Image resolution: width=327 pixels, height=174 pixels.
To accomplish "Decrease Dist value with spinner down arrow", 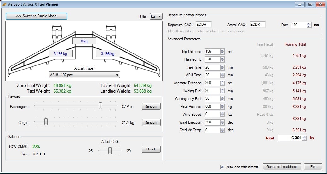I will (x=309, y=26).
